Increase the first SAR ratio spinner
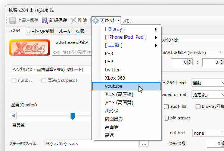Viewport: 224px width, 151px height. click(x=190, y=61)
